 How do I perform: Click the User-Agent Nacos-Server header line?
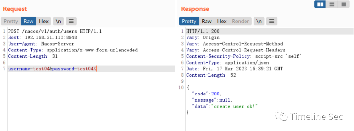point(41,44)
